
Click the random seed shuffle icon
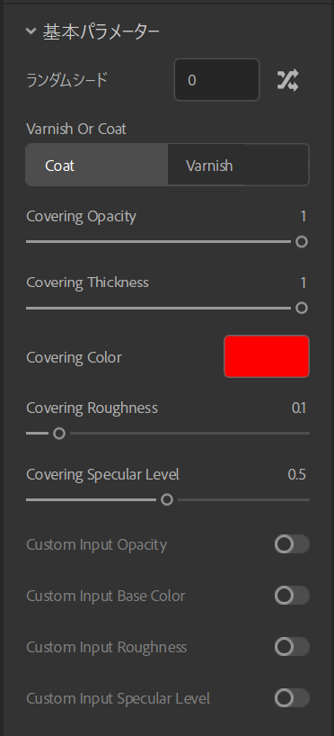[x=287, y=80]
